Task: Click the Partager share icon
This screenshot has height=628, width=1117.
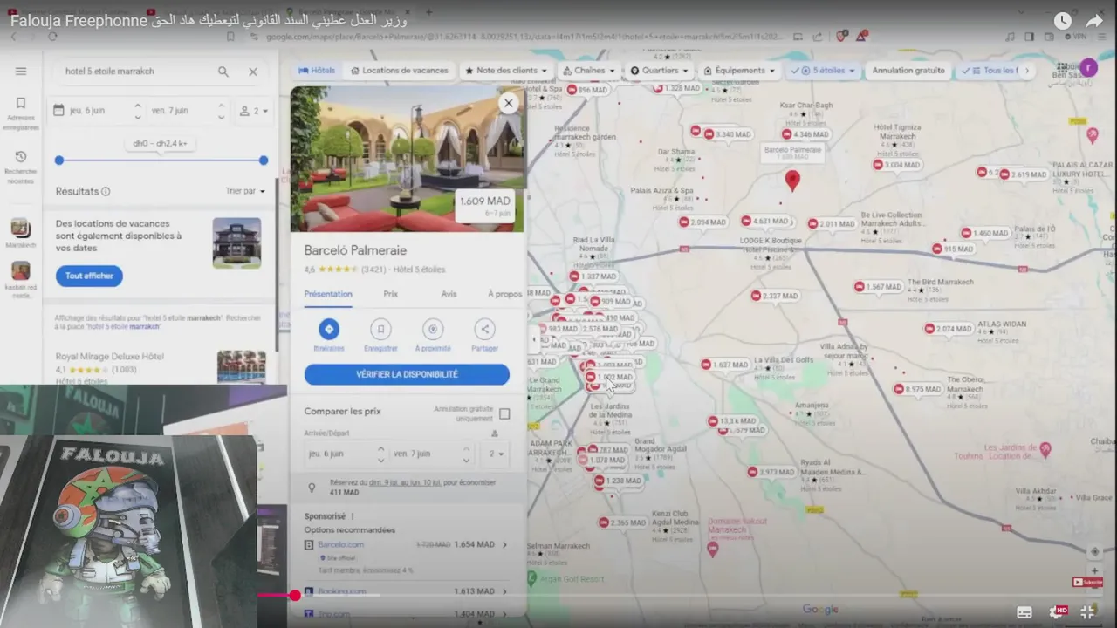Action: 484,330
